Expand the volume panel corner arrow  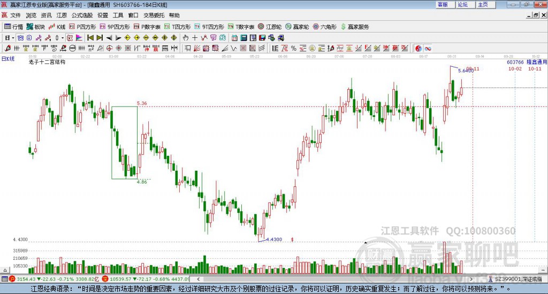[5, 270]
